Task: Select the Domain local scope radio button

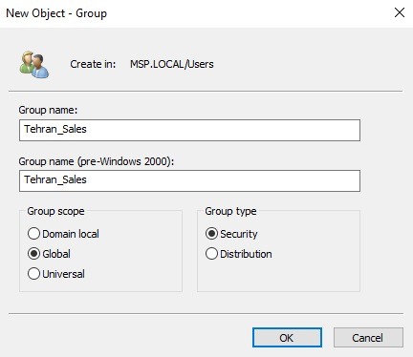Action: 33,234
